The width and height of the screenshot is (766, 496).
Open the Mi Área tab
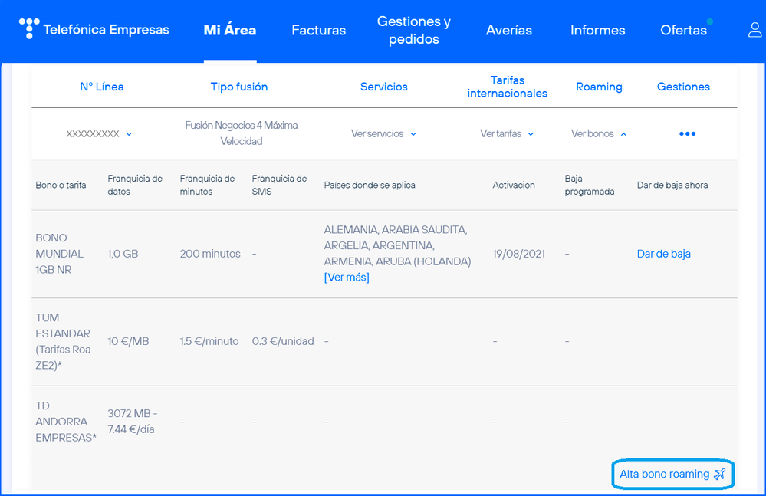coord(230,31)
